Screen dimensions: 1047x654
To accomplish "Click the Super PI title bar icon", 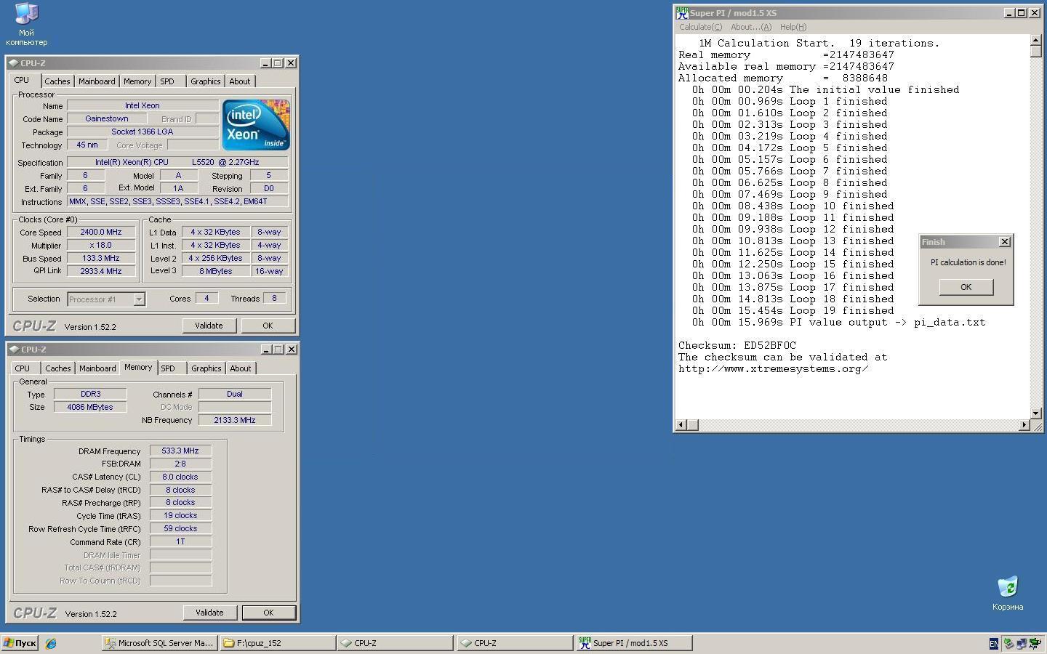I will tap(682, 13).
